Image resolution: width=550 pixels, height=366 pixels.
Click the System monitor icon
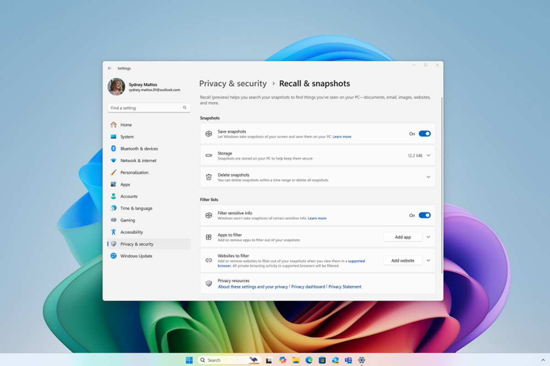[x=113, y=136]
